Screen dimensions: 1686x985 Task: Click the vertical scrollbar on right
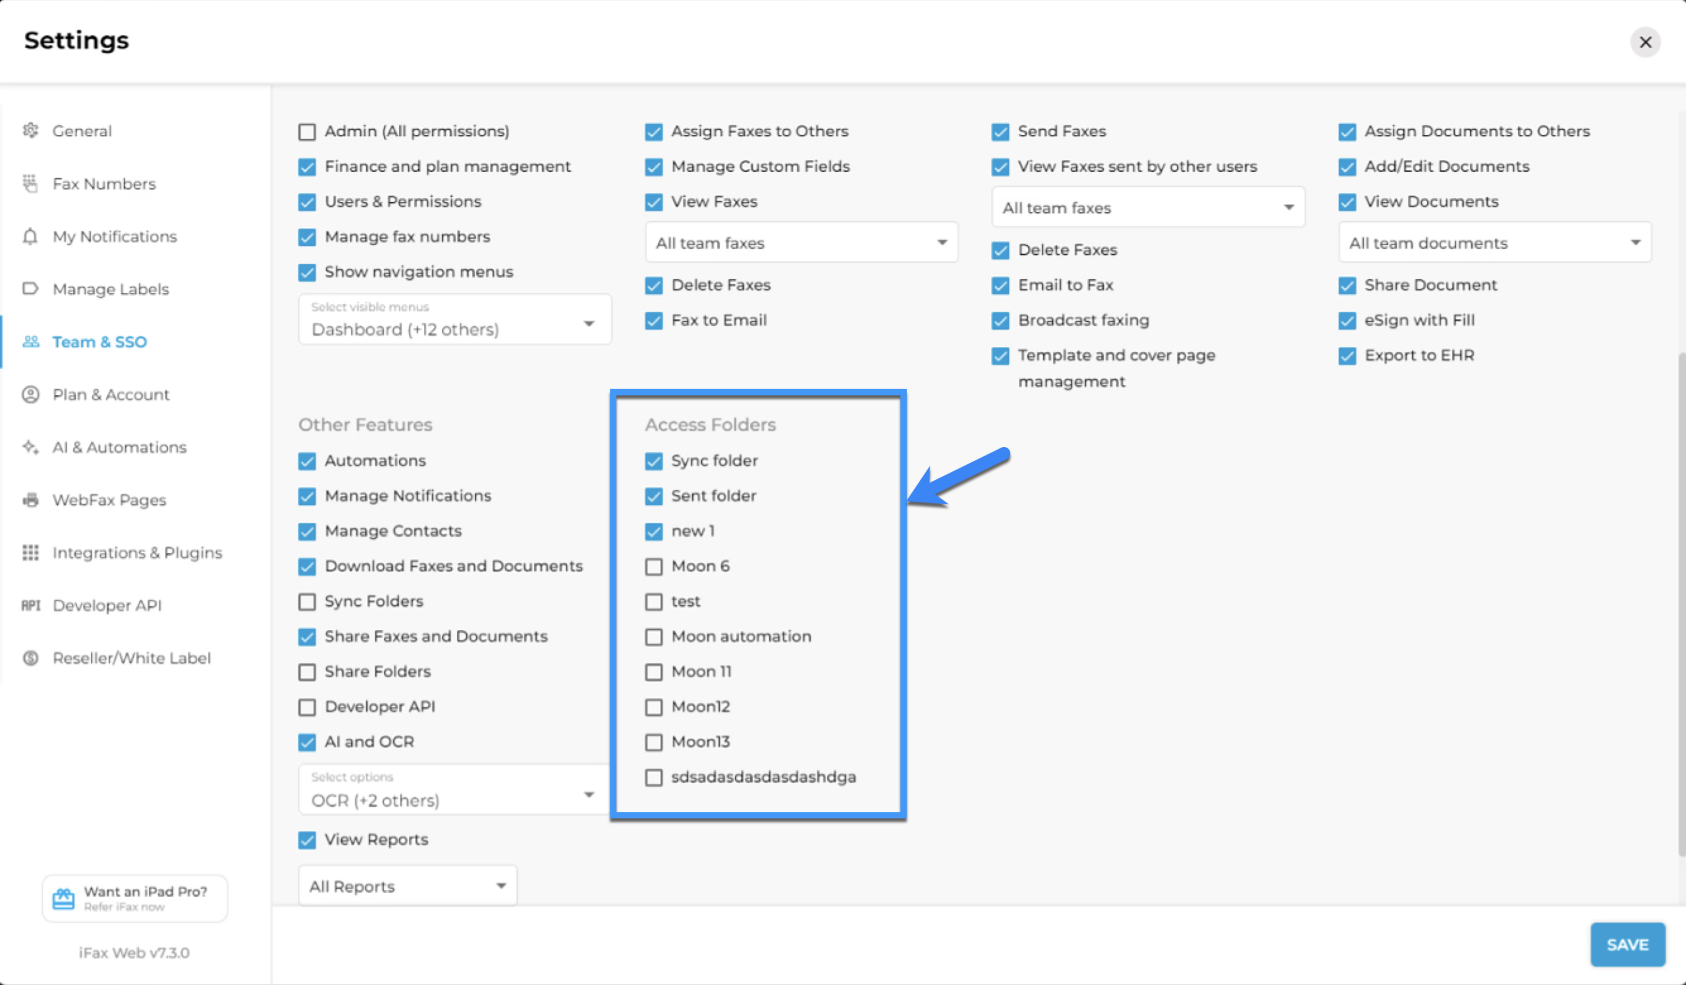pyautogui.click(x=1681, y=605)
